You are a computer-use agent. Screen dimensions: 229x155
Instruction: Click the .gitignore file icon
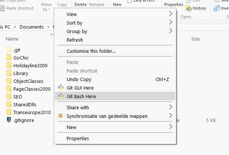coord(9,120)
